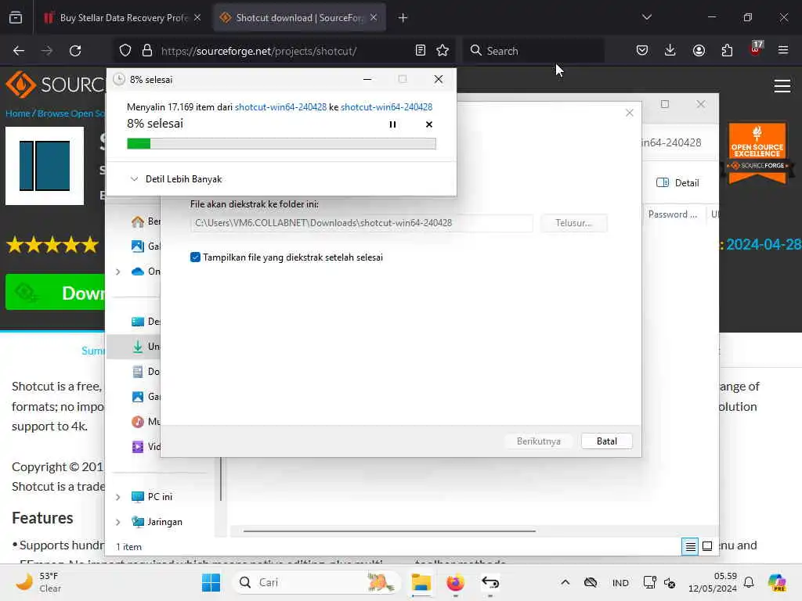Open Firefox account icon
Viewport: 802px width, 601px height.
point(699,51)
